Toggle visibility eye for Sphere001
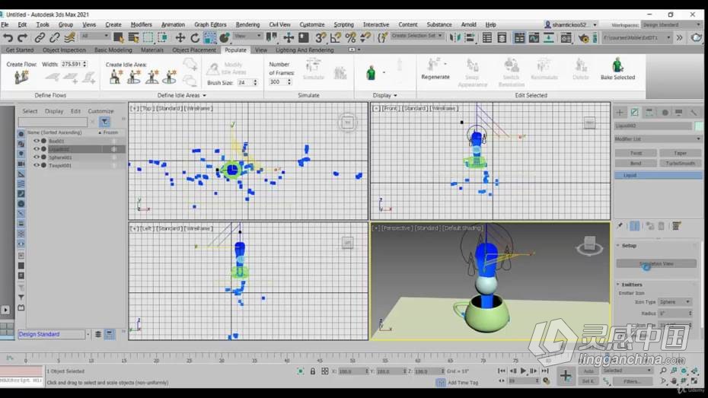The height and width of the screenshot is (398, 708). tap(36, 157)
